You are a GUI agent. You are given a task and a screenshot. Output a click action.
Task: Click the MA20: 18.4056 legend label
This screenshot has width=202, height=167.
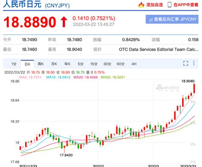click(86, 77)
